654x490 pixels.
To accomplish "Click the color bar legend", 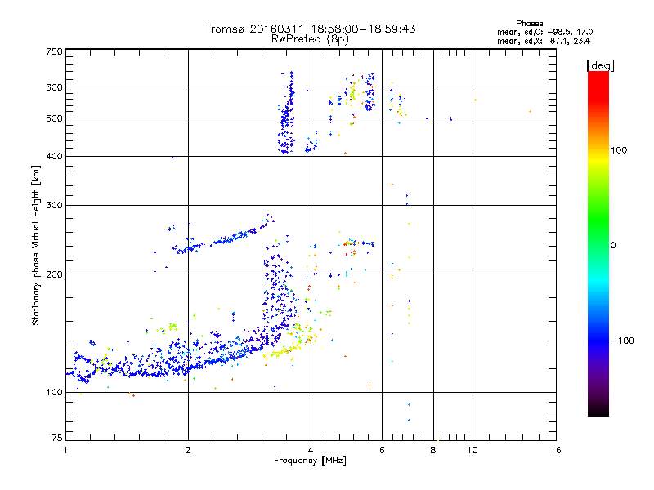I will (x=598, y=243).
